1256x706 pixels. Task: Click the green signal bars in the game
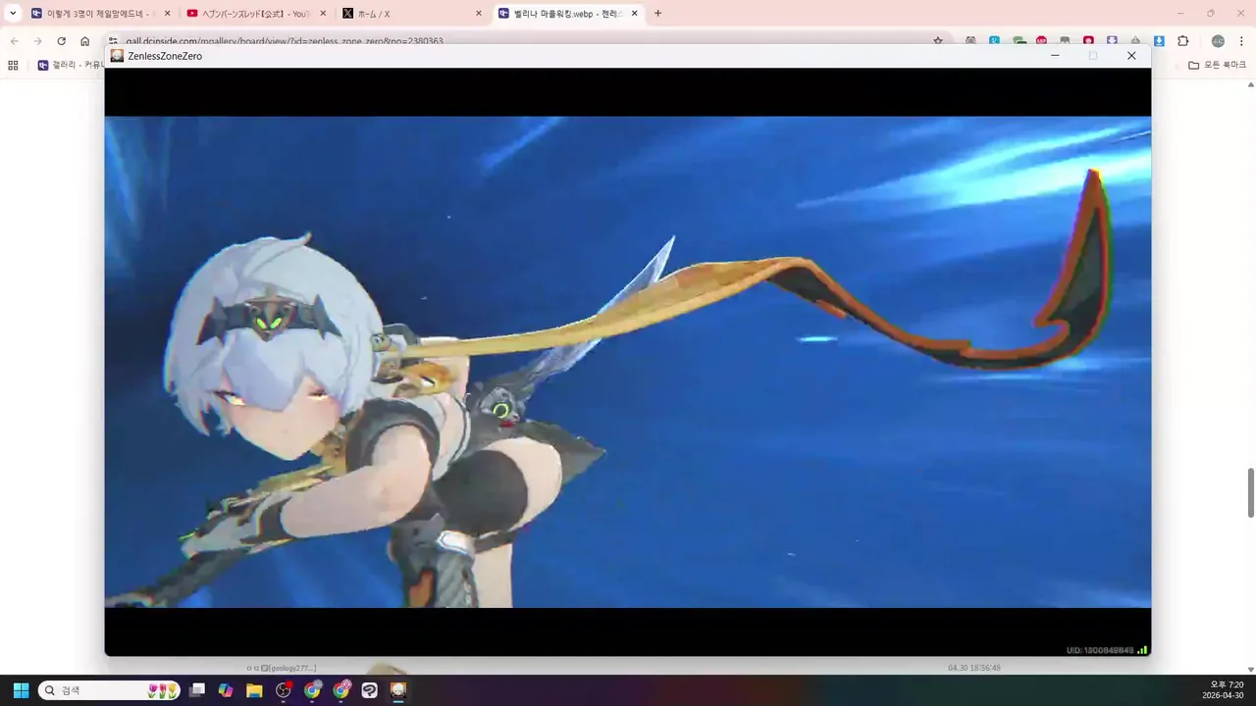[x=1142, y=650]
